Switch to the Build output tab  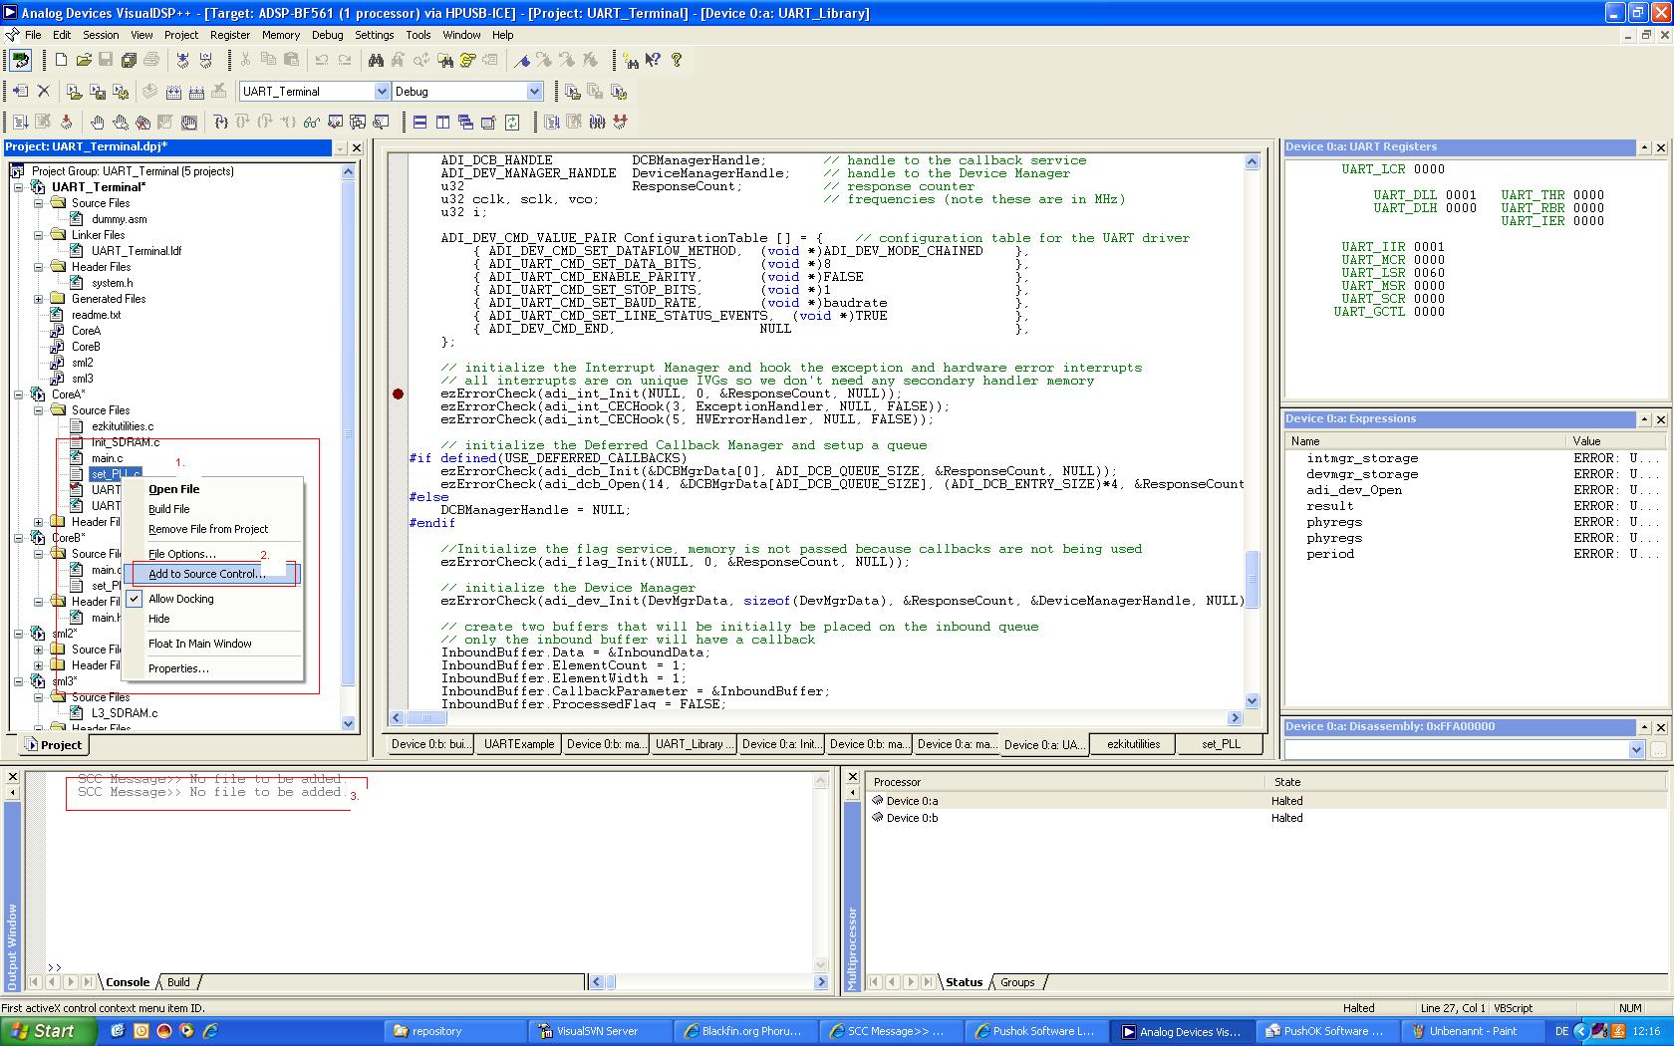[178, 982]
